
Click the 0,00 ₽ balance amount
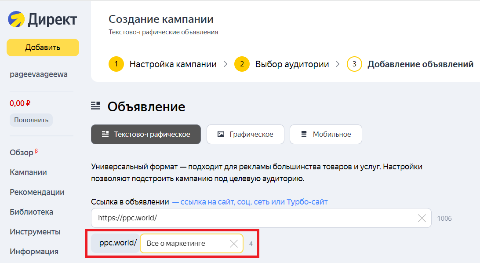coord(20,103)
